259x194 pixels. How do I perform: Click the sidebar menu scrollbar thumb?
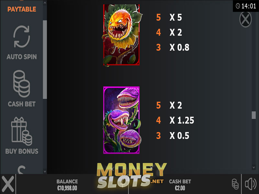(x=45, y=59)
